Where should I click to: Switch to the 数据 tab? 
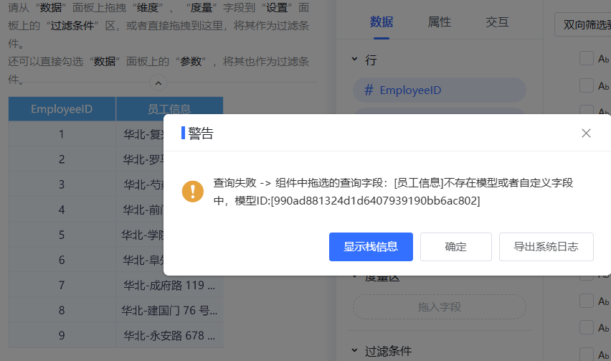[381, 22]
